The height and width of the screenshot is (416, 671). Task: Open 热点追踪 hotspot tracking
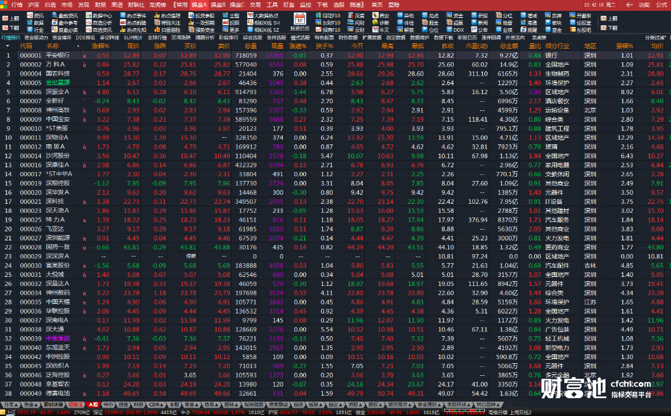click(x=167, y=16)
